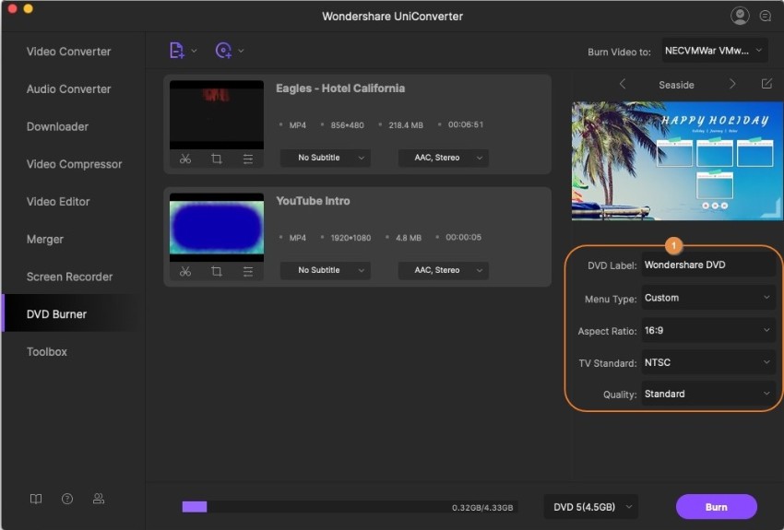This screenshot has height=530, width=784.
Task: Open Video Compressor section
Action: [x=74, y=164]
